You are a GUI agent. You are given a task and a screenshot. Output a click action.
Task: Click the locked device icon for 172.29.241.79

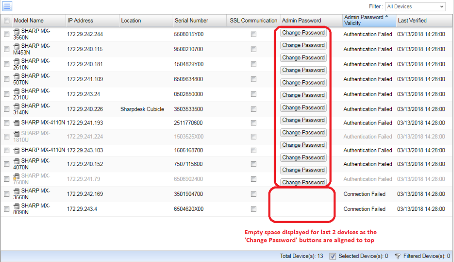(17, 176)
